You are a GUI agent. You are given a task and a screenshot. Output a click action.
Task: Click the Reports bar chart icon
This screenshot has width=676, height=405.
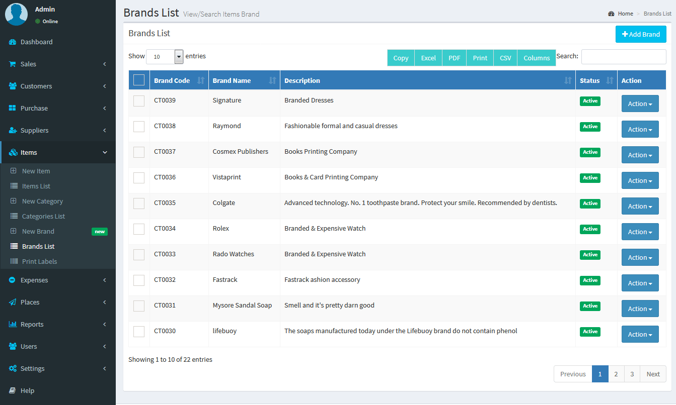[x=13, y=325]
